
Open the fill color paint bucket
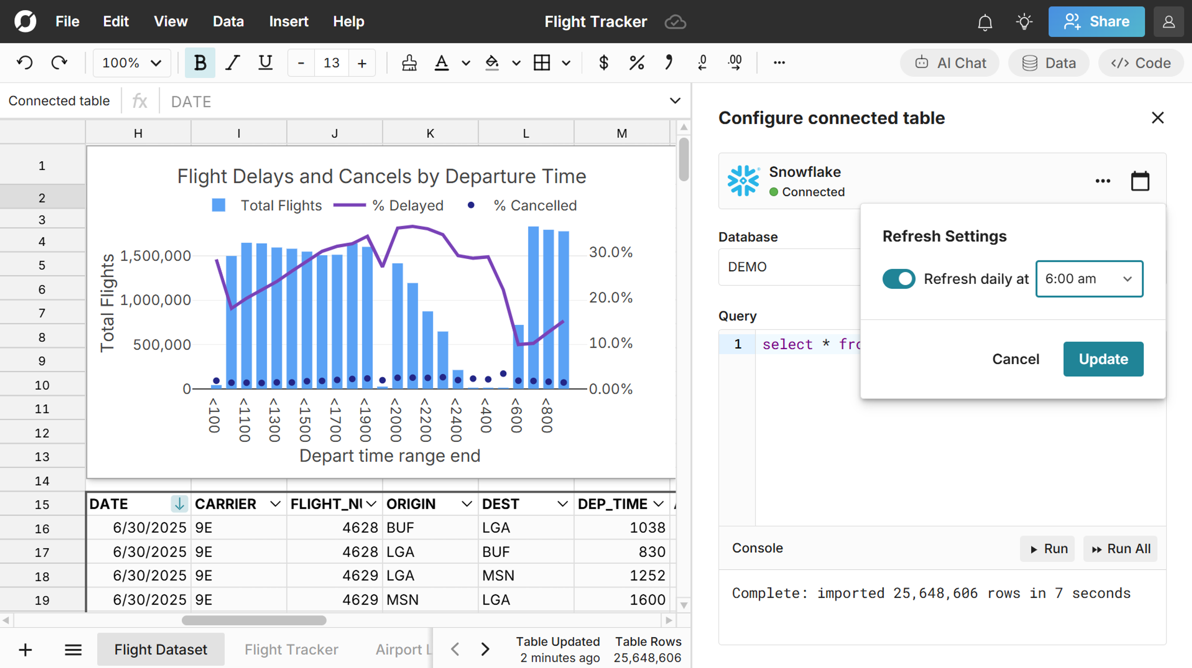coord(492,63)
